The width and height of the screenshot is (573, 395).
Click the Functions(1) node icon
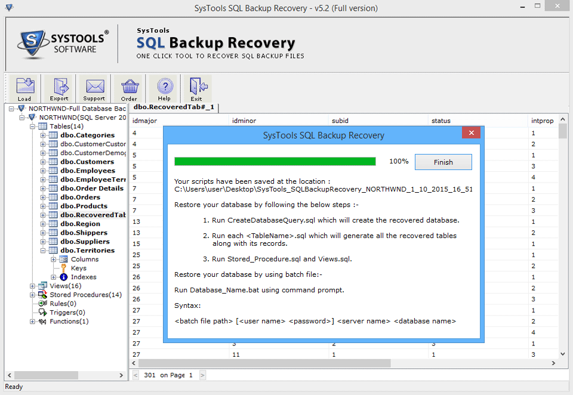tap(43, 322)
